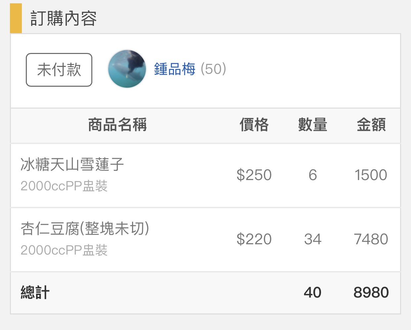Click the $250 price of 冰糖天山雪蓮子
Image resolution: width=411 pixels, height=330 pixels.
point(254,175)
